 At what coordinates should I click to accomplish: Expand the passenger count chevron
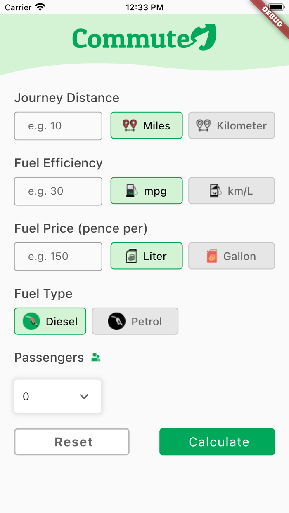tap(84, 396)
